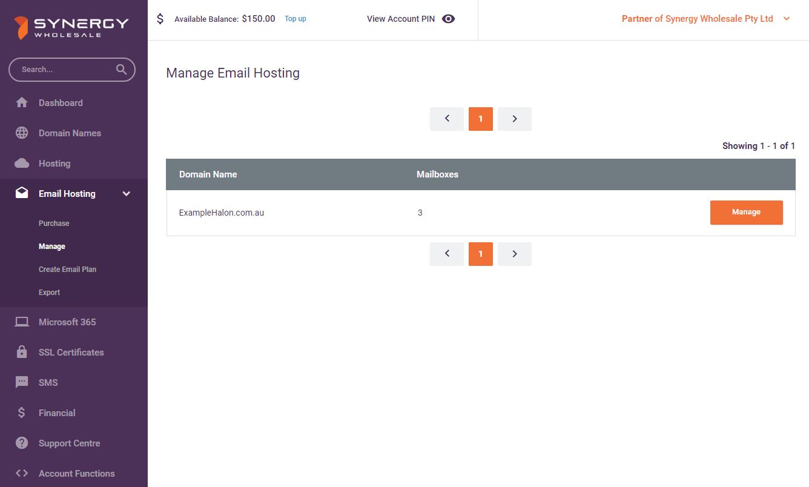The image size is (809, 487).
Task: Click the Top up link
Action: pos(295,19)
